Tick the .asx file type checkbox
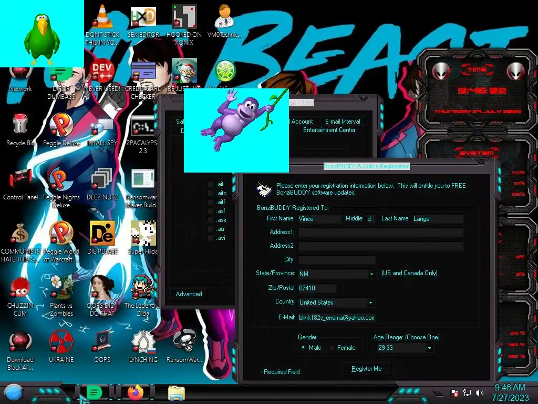 click(210, 220)
